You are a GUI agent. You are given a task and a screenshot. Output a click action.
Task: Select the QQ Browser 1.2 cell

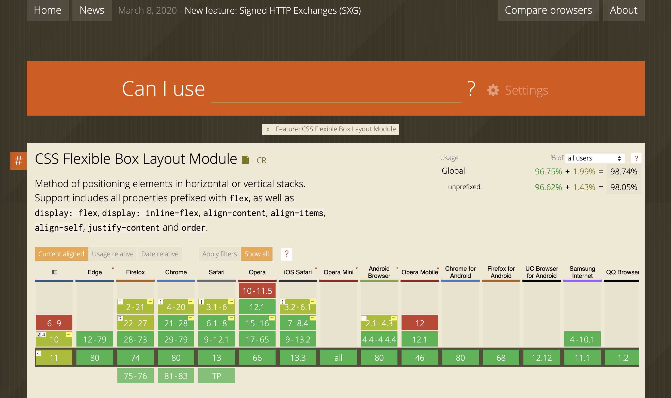tap(622, 357)
